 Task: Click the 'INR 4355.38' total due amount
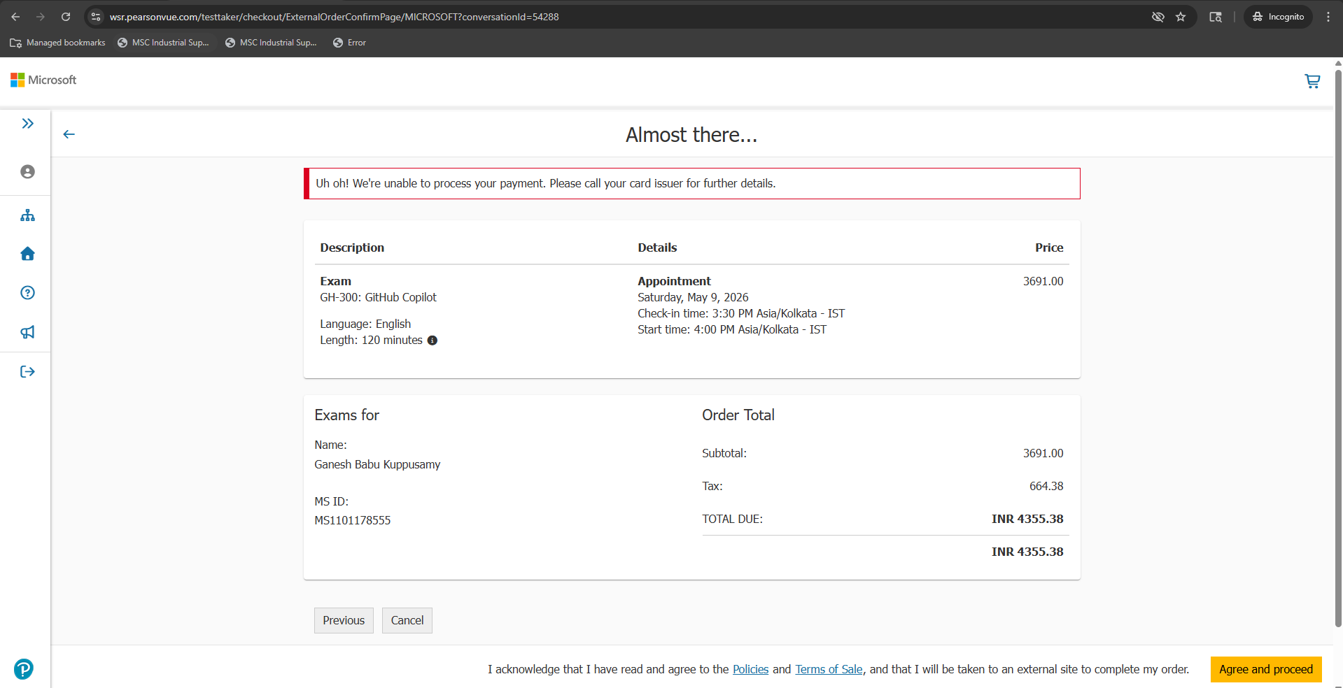[x=1027, y=519]
